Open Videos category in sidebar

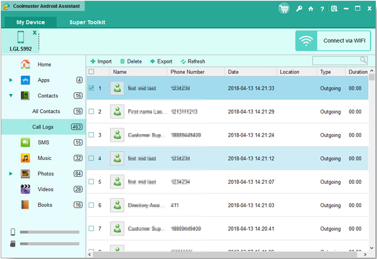[45, 189]
